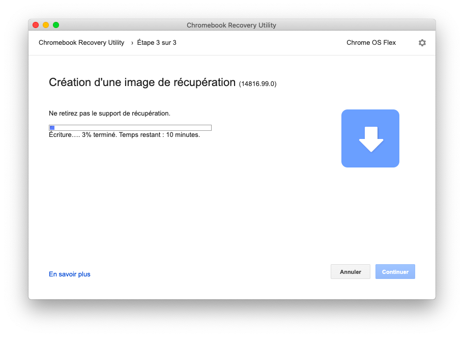Viewport: 464px width, 337px height.
Task: Click the blue download arrow image
Action: pos(370,138)
